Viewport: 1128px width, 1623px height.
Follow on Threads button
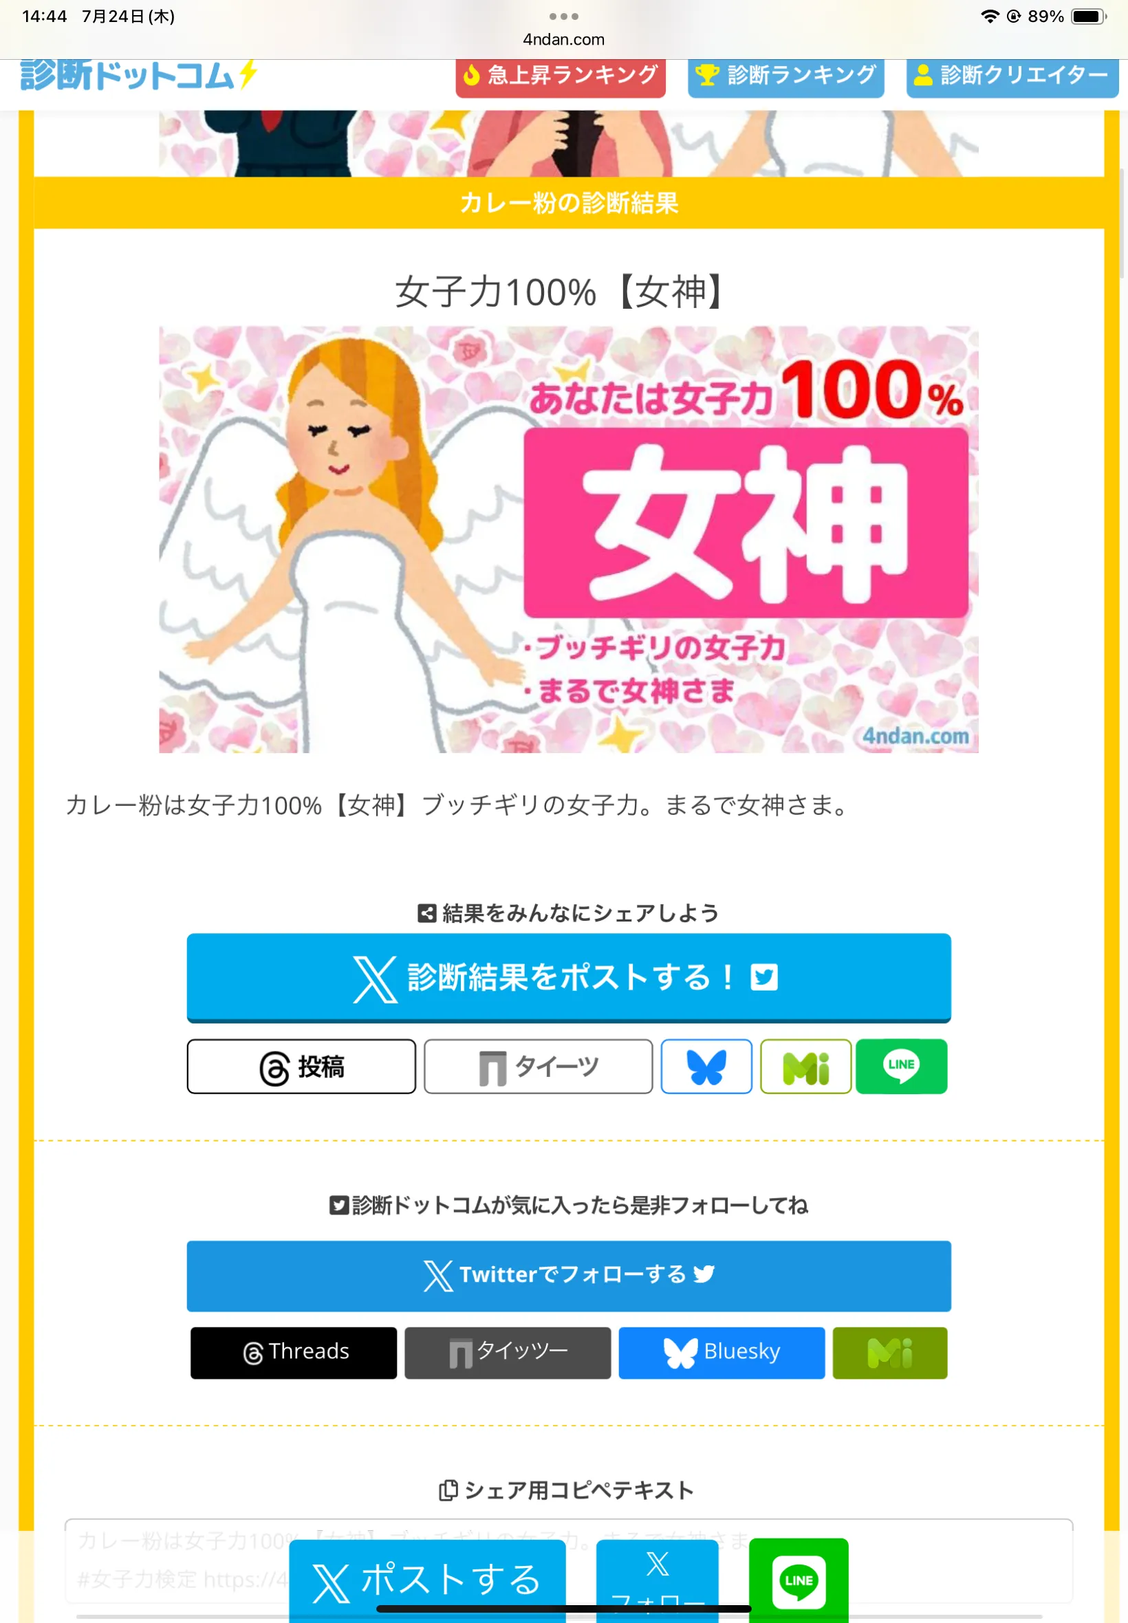(x=293, y=1352)
